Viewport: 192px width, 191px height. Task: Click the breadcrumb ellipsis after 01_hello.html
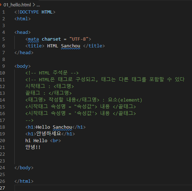pos(38,5)
